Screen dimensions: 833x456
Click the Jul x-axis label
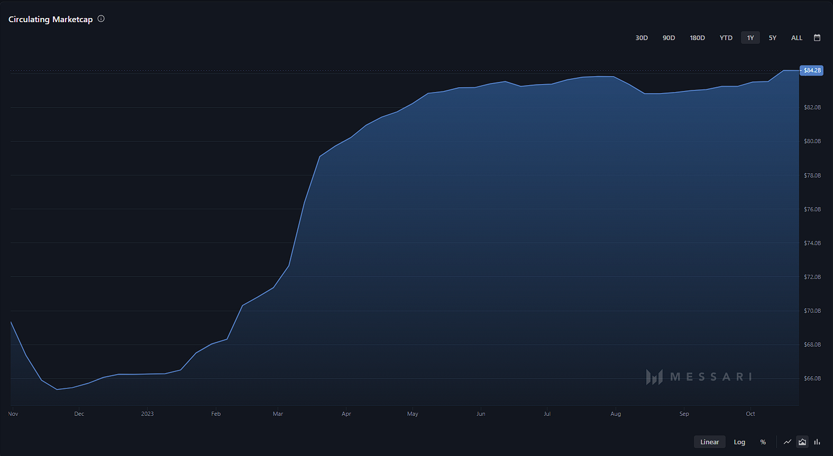(x=547, y=414)
